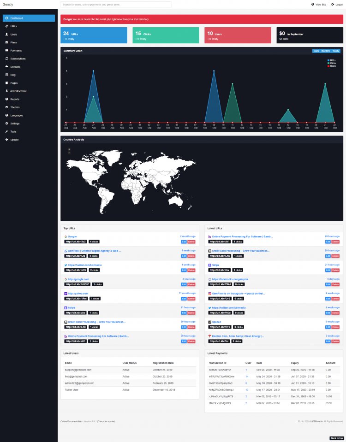Image resolution: width=346 pixels, height=442 pixels.
Task: Switch summary chart to Daily view
Action: click(316, 51)
